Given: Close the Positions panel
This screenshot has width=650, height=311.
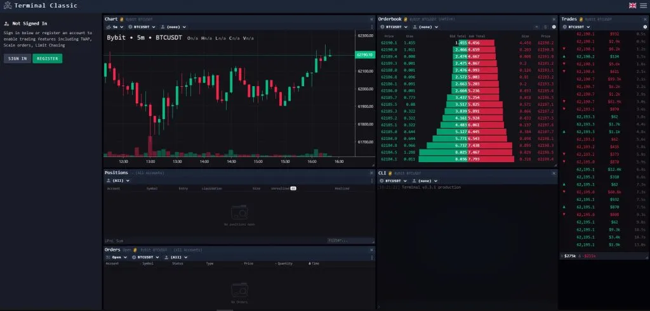Looking at the screenshot, I should (372, 173).
